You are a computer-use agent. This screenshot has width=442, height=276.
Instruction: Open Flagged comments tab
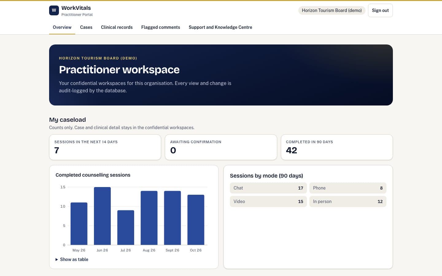coord(161,27)
